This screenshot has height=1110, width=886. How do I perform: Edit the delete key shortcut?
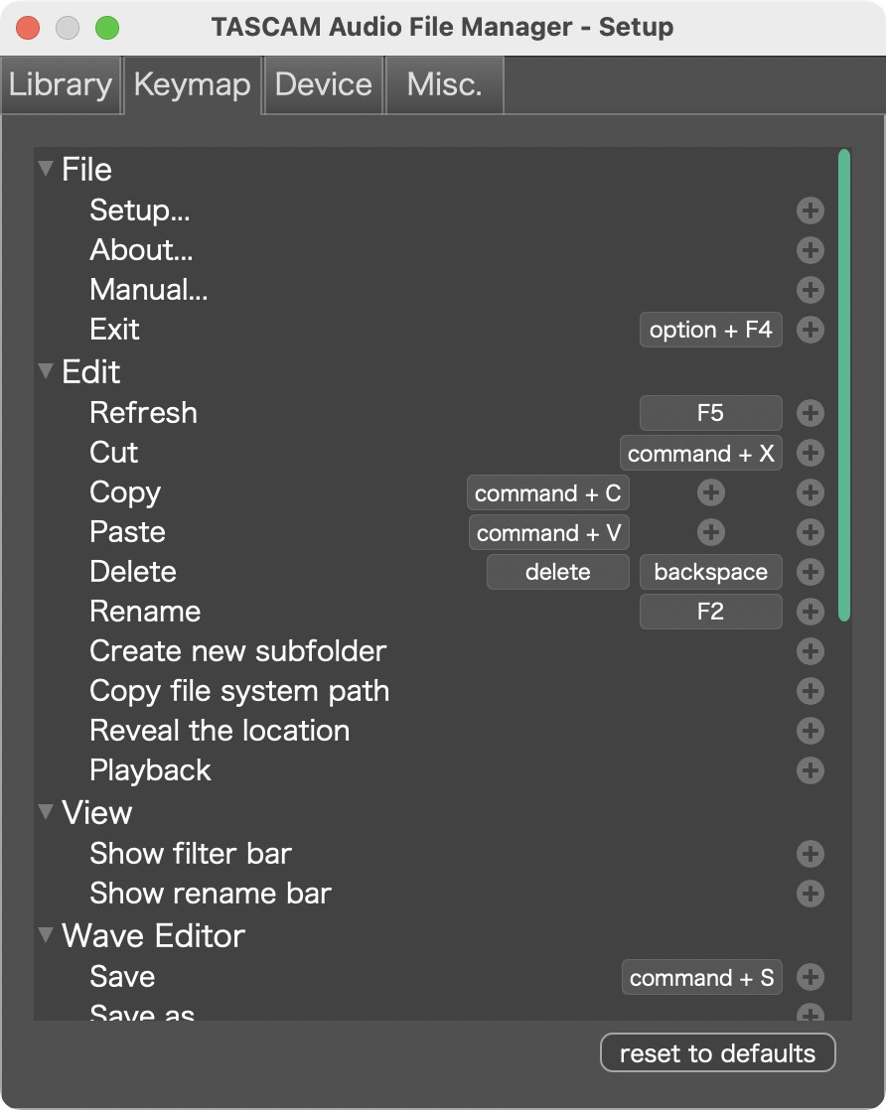(x=558, y=572)
